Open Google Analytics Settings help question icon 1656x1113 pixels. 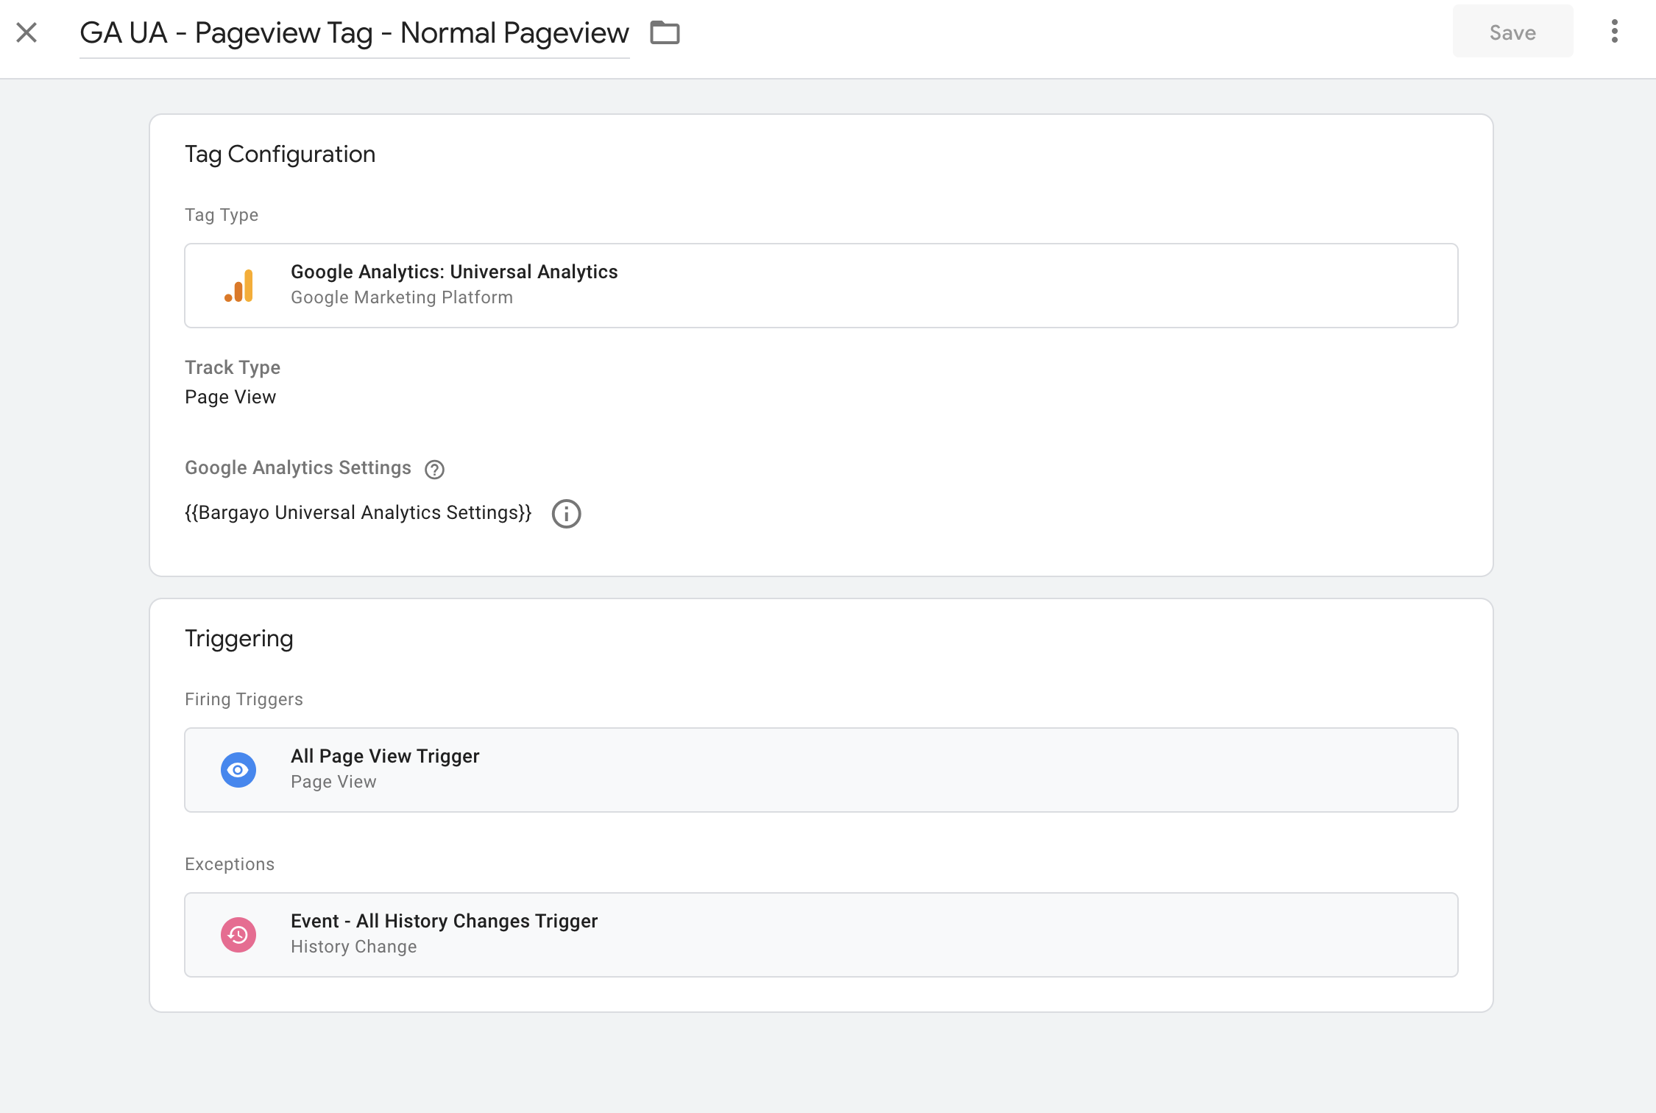(434, 470)
